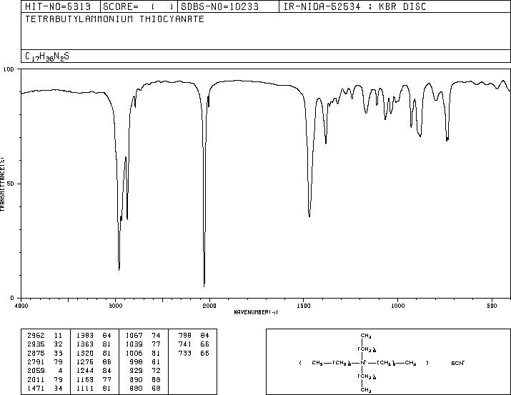Select the 2059 4 peak table entry
Screen dimensions: 511x395
coord(44,371)
